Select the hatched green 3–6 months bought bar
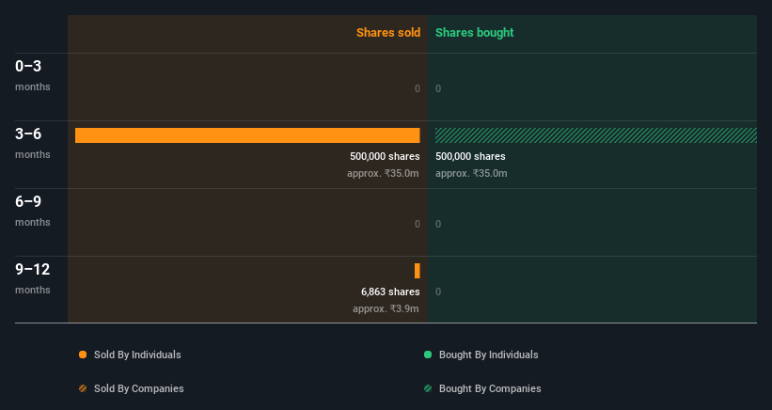The width and height of the screenshot is (772, 410). point(596,135)
